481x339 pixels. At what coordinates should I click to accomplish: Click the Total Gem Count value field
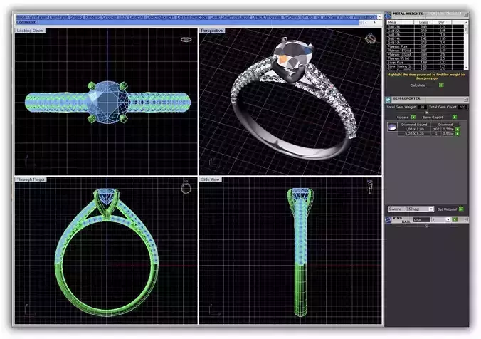(462, 107)
